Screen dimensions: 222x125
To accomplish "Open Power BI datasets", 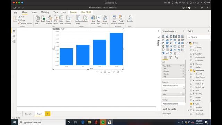I will (x=49, y=20).
